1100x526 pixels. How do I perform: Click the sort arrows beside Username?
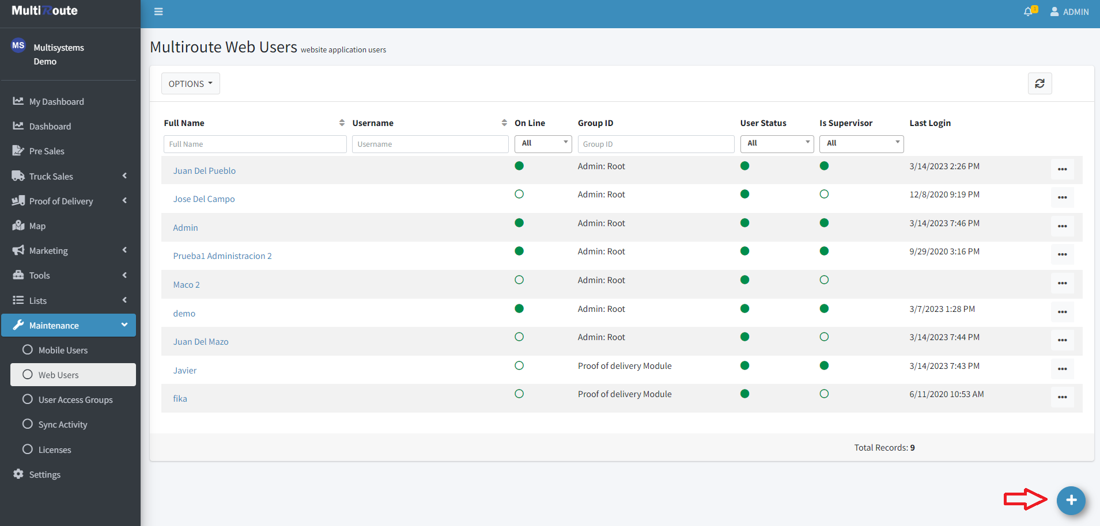tap(504, 123)
